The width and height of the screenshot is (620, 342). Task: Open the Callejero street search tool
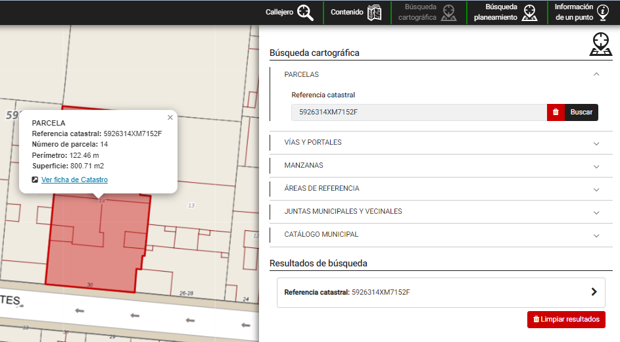tap(290, 12)
